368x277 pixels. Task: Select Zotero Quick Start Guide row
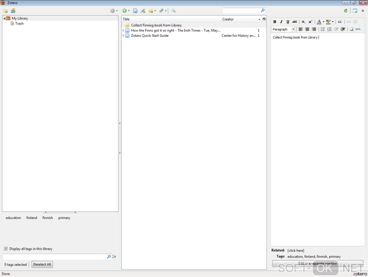(194, 36)
